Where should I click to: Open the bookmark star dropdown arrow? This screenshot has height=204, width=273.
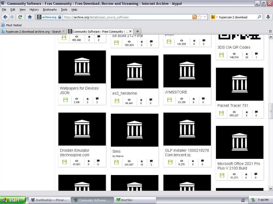pyautogui.click(x=205, y=17)
